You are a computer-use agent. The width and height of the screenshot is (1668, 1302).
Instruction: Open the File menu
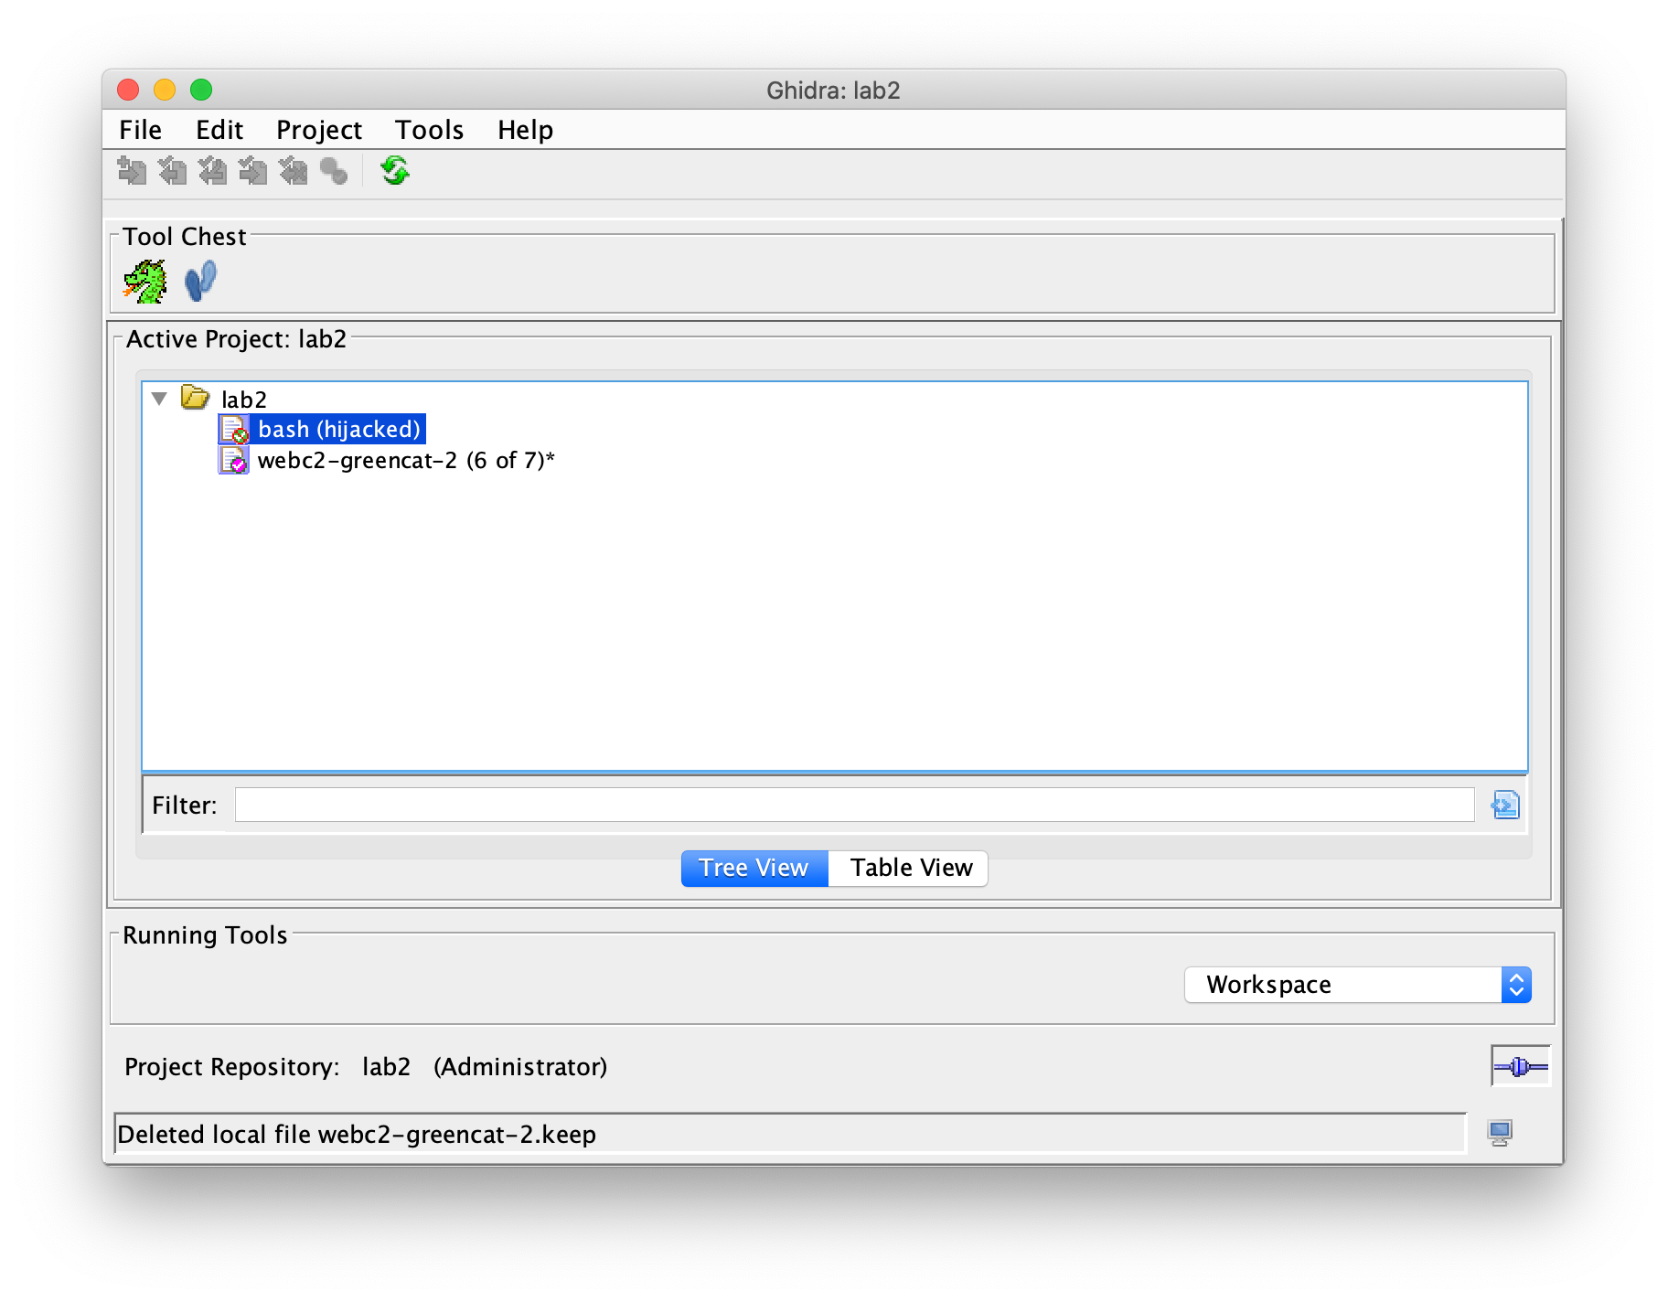pos(141,130)
